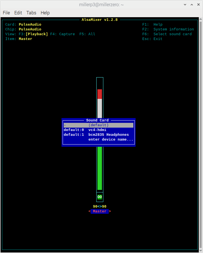Switch to F4 Capture view
This screenshot has width=203, height=253.
point(62,34)
